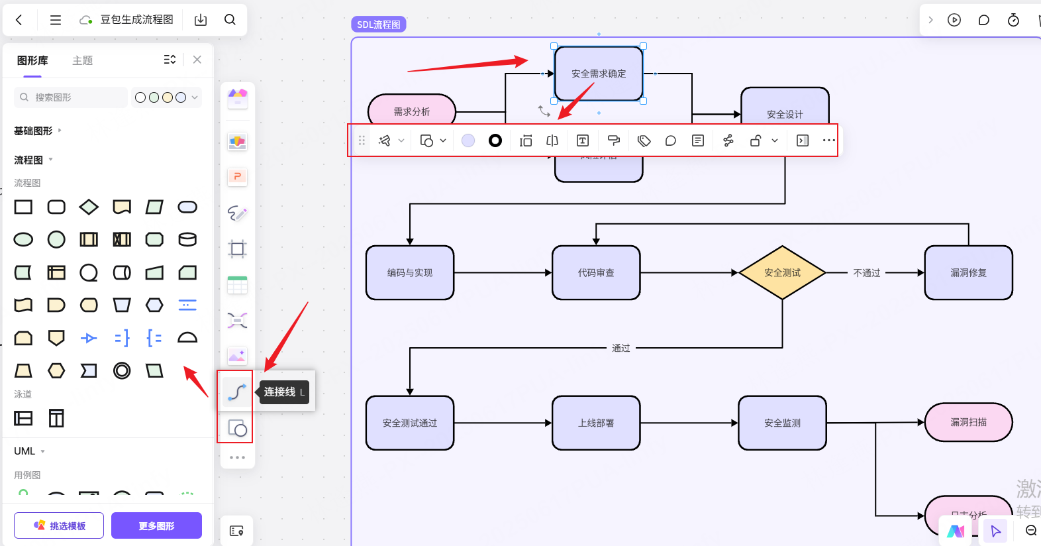Click the note document icon in floating toolbar
Image resolution: width=1041 pixels, height=546 pixels.
[x=698, y=140]
